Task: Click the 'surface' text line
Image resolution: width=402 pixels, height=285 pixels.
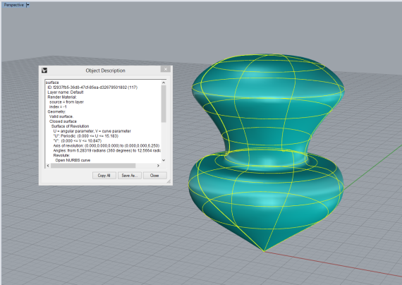Action: (52, 83)
